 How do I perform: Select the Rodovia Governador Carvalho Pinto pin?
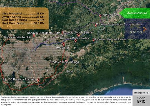coord(96,25)
